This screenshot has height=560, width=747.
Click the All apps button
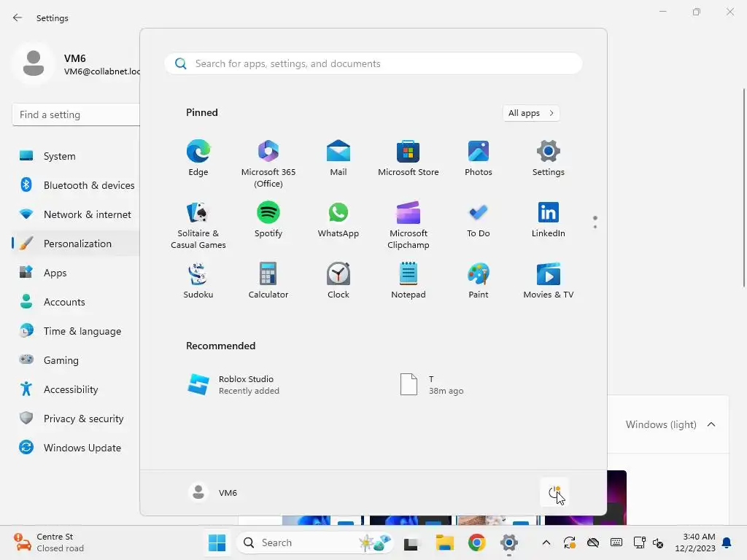point(531,113)
